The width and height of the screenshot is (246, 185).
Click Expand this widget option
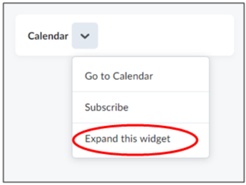coord(140,139)
